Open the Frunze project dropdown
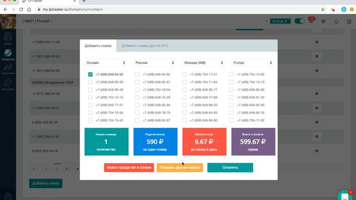The image size is (356, 200). 252,63
